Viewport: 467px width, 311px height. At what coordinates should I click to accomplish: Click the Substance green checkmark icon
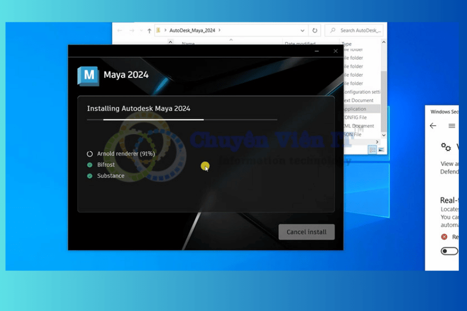[x=90, y=176]
